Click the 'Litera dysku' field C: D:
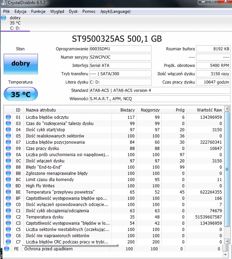Screen dimensions: 232x259 (x=120, y=82)
